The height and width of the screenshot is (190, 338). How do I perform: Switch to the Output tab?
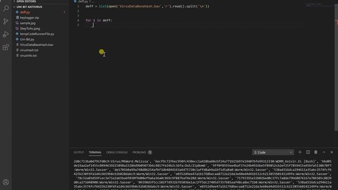pyautogui.click(x=79, y=153)
